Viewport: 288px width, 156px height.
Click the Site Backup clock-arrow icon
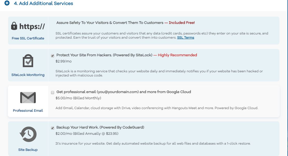pyautogui.click(x=28, y=134)
